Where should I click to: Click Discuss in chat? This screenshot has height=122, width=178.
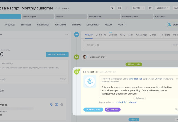click(x=97, y=57)
